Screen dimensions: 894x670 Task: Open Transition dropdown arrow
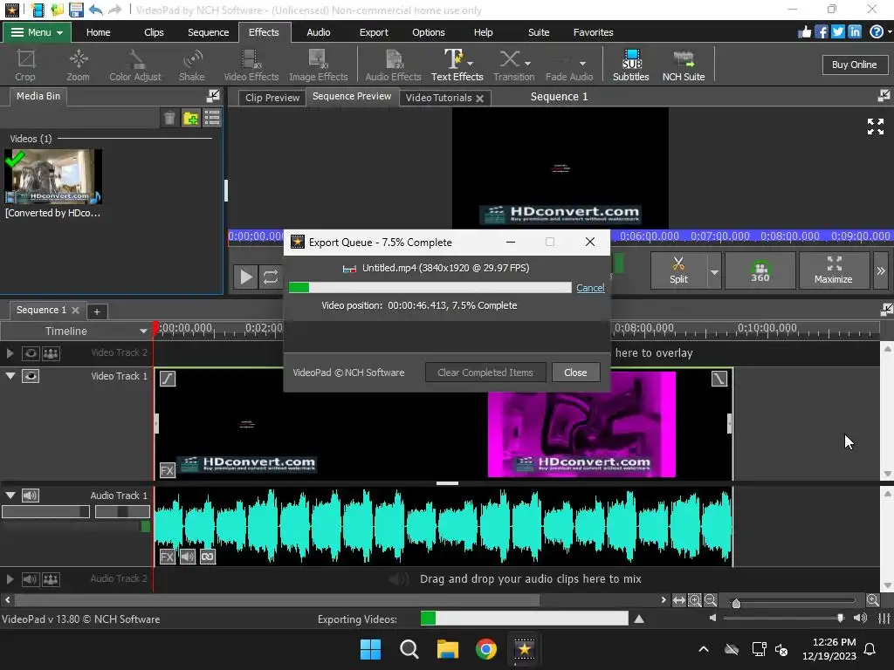(527, 63)
